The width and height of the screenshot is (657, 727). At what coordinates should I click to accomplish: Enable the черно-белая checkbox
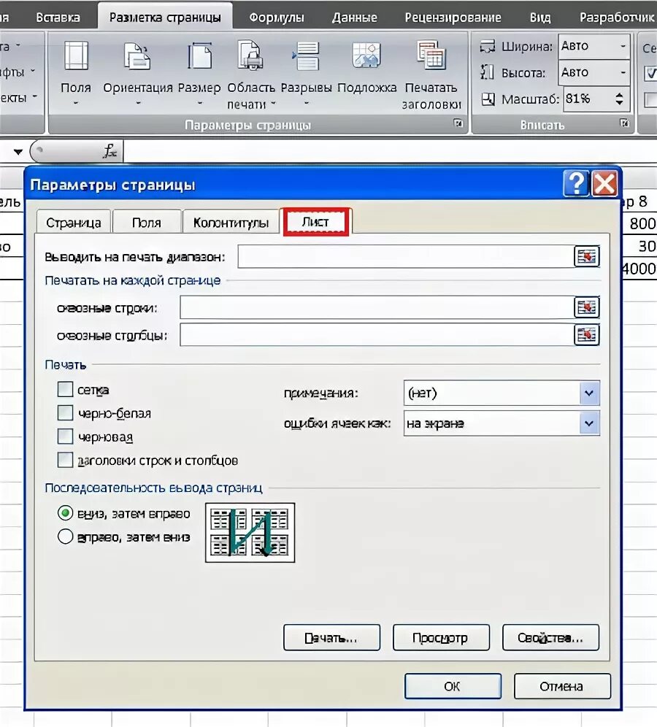pos(65,412)
